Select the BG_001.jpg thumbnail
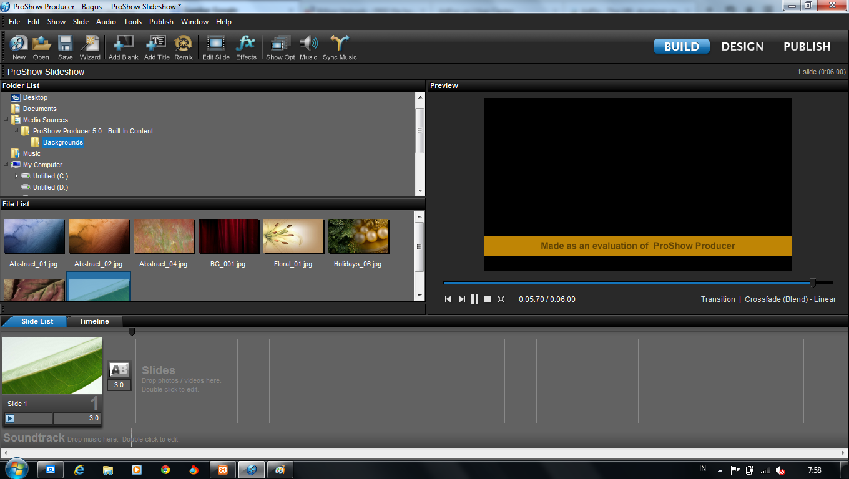The height and width of the screenshot is (479, 849). 228,236
